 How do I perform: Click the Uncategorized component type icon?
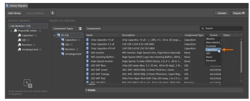click(63, 54)
